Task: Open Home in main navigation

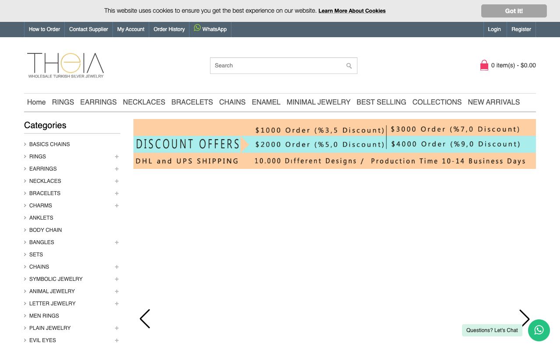Action: click(36, 102)
